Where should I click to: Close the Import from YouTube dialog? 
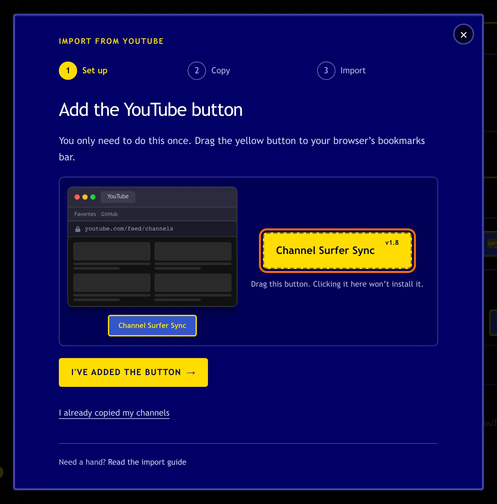pos(463,34)
